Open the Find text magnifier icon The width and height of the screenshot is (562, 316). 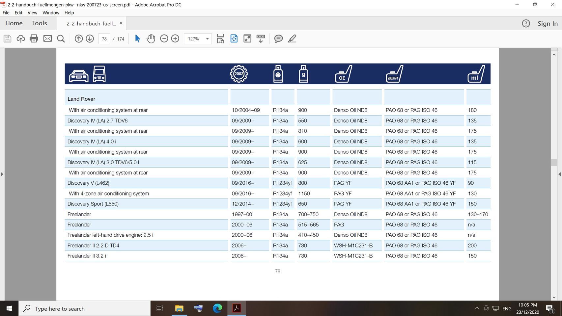pyautogui.click(x=61, y=39)
